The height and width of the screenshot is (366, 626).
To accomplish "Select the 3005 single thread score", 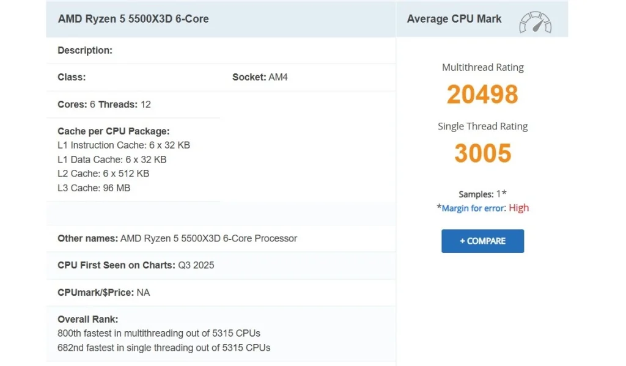I will [482, 153].
